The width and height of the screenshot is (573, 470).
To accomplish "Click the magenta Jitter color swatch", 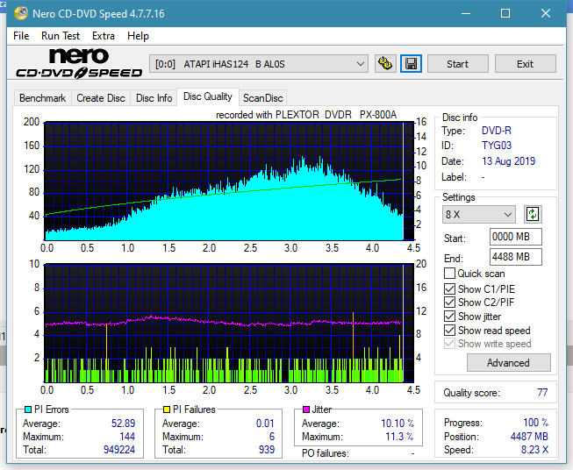I will coord(306,409).
